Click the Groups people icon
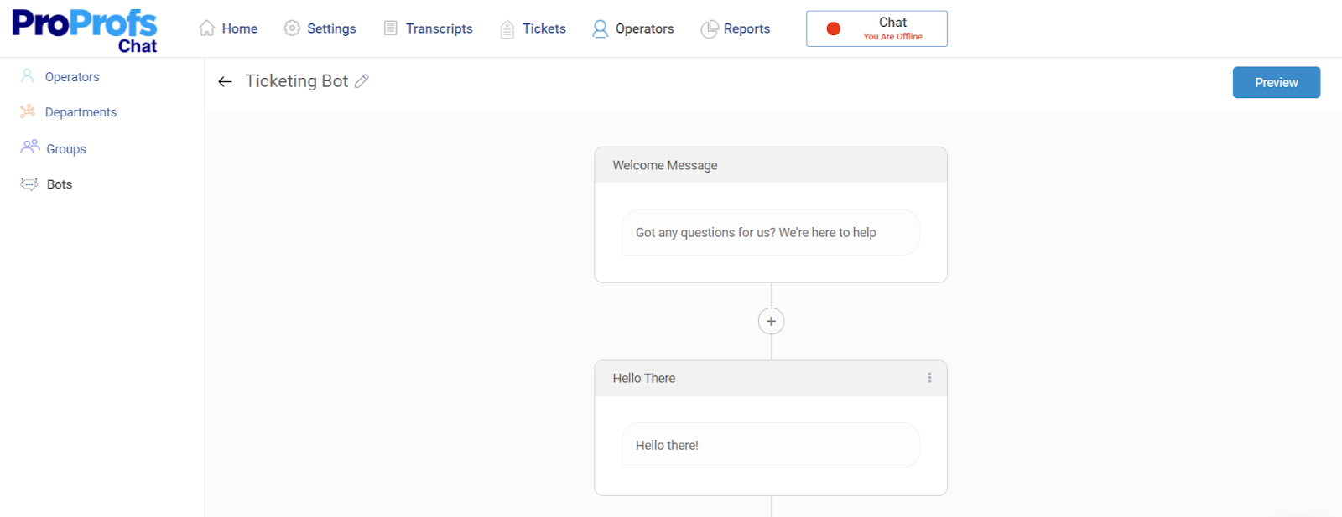The width and height of the screenshot is (1342, 517). 30,147
